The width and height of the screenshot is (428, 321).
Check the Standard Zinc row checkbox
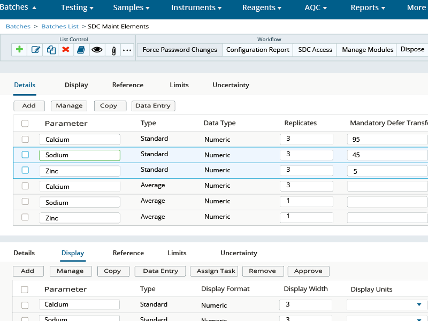point(25,170)
